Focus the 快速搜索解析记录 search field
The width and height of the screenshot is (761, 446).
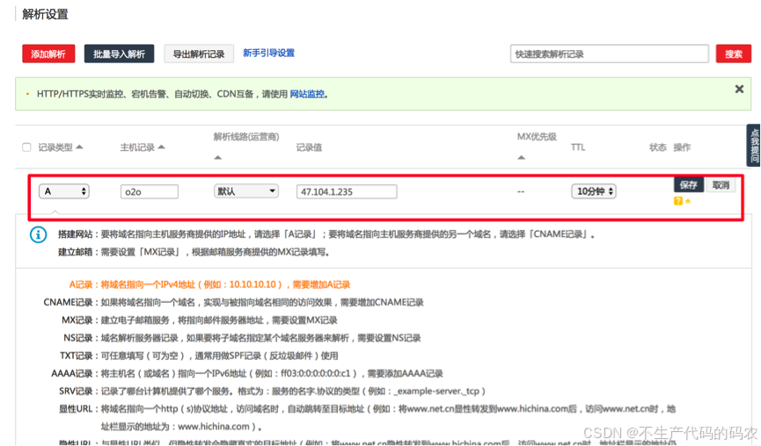pos(609,54)
